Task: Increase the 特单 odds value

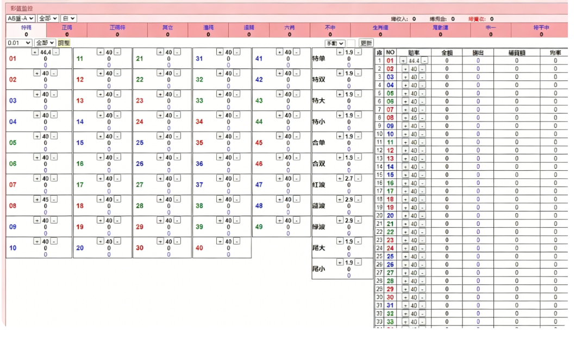Action: [x=340, y=52]
